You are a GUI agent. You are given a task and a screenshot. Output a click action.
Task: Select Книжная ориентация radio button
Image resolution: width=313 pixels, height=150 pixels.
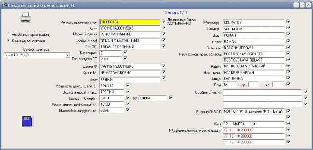tap(8, 41)
